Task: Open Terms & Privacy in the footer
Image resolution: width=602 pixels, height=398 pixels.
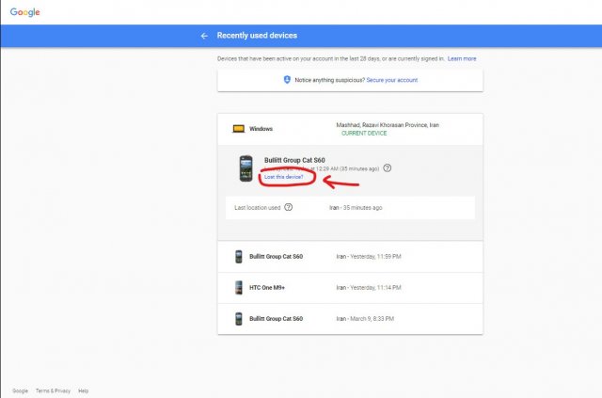Action: pyautogui.click(x=54, y=390)
